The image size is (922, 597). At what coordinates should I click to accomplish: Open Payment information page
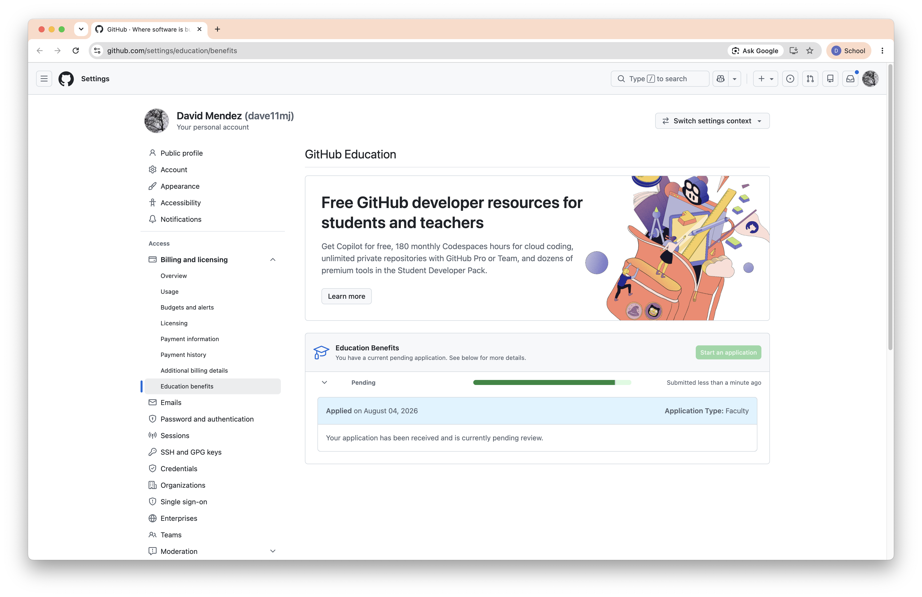click(x=213, y=339)
